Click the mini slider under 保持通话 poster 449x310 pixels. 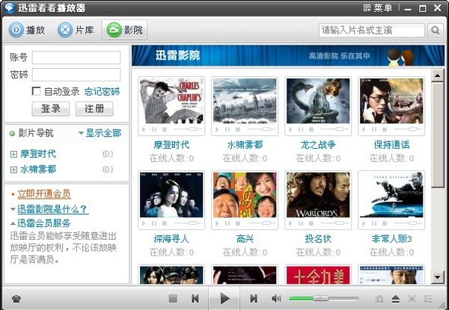(408, 129)
